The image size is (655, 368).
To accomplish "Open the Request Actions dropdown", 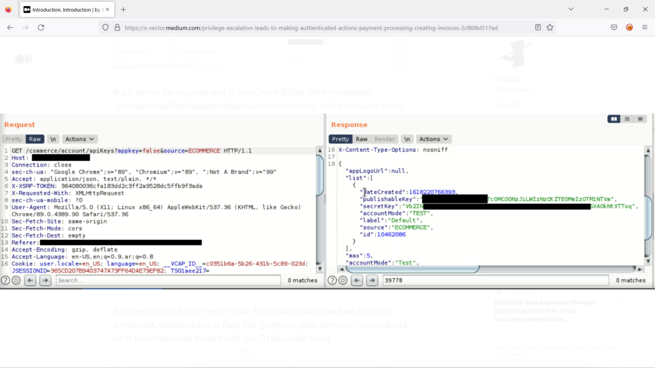I will click(x=80, y=139).
